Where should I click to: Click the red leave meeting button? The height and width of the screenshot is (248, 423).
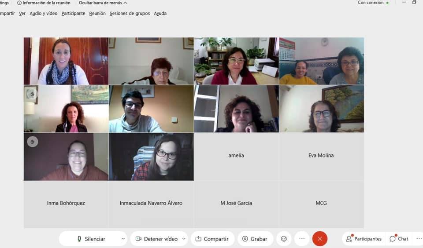[320, 239]
